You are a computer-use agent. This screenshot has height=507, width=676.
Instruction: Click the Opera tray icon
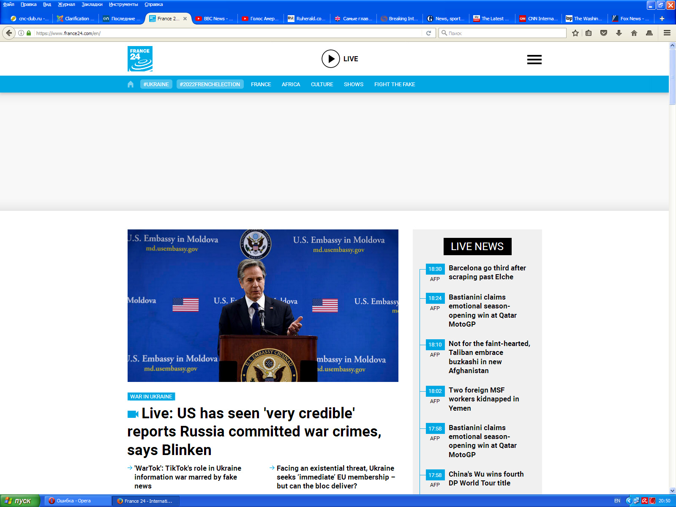point(652,501)
